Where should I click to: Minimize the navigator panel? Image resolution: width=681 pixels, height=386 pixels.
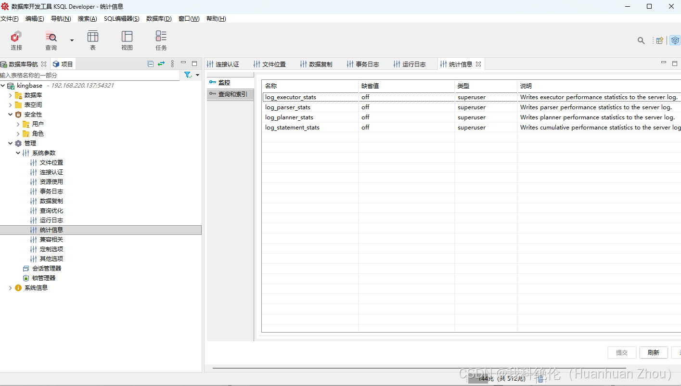pyautogui.click(x=183, y=63)
